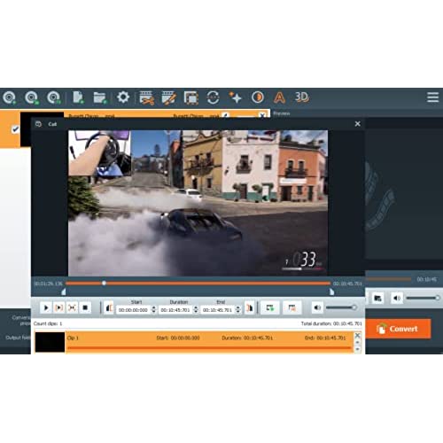Click the edit pencil on the file row
Image resolution: width=443 pixels, height=443 pixels.
tap(226, 115)
